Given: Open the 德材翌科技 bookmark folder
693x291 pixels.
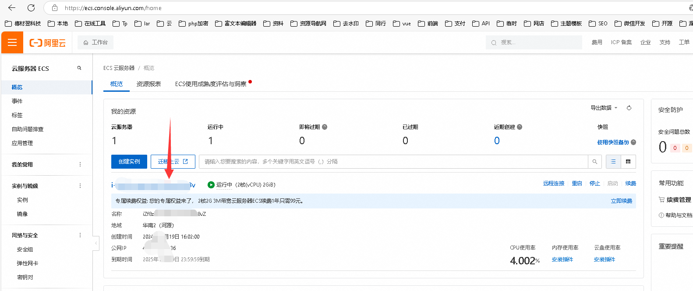Looking at the screenshot, I should click(x=23, y=24).
